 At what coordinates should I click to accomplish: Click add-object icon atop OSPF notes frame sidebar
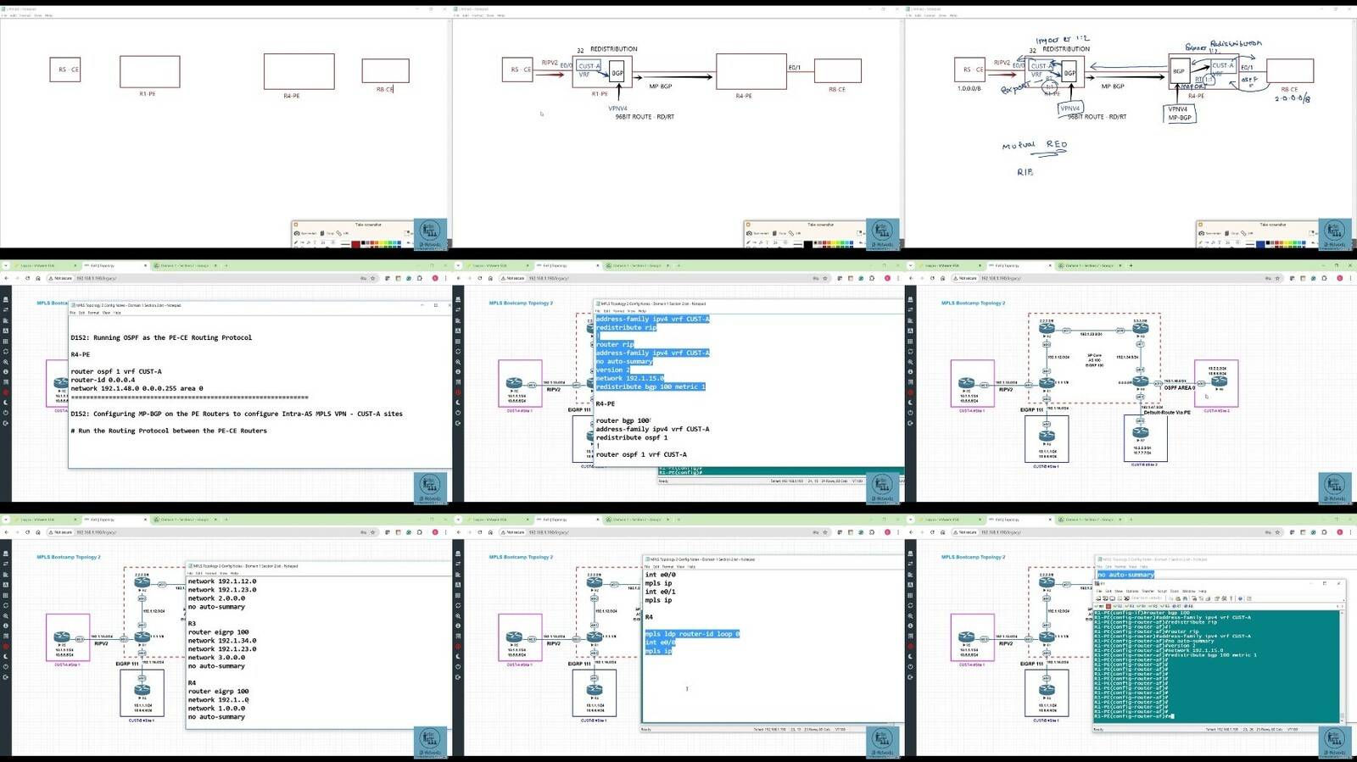click(5, 299)
